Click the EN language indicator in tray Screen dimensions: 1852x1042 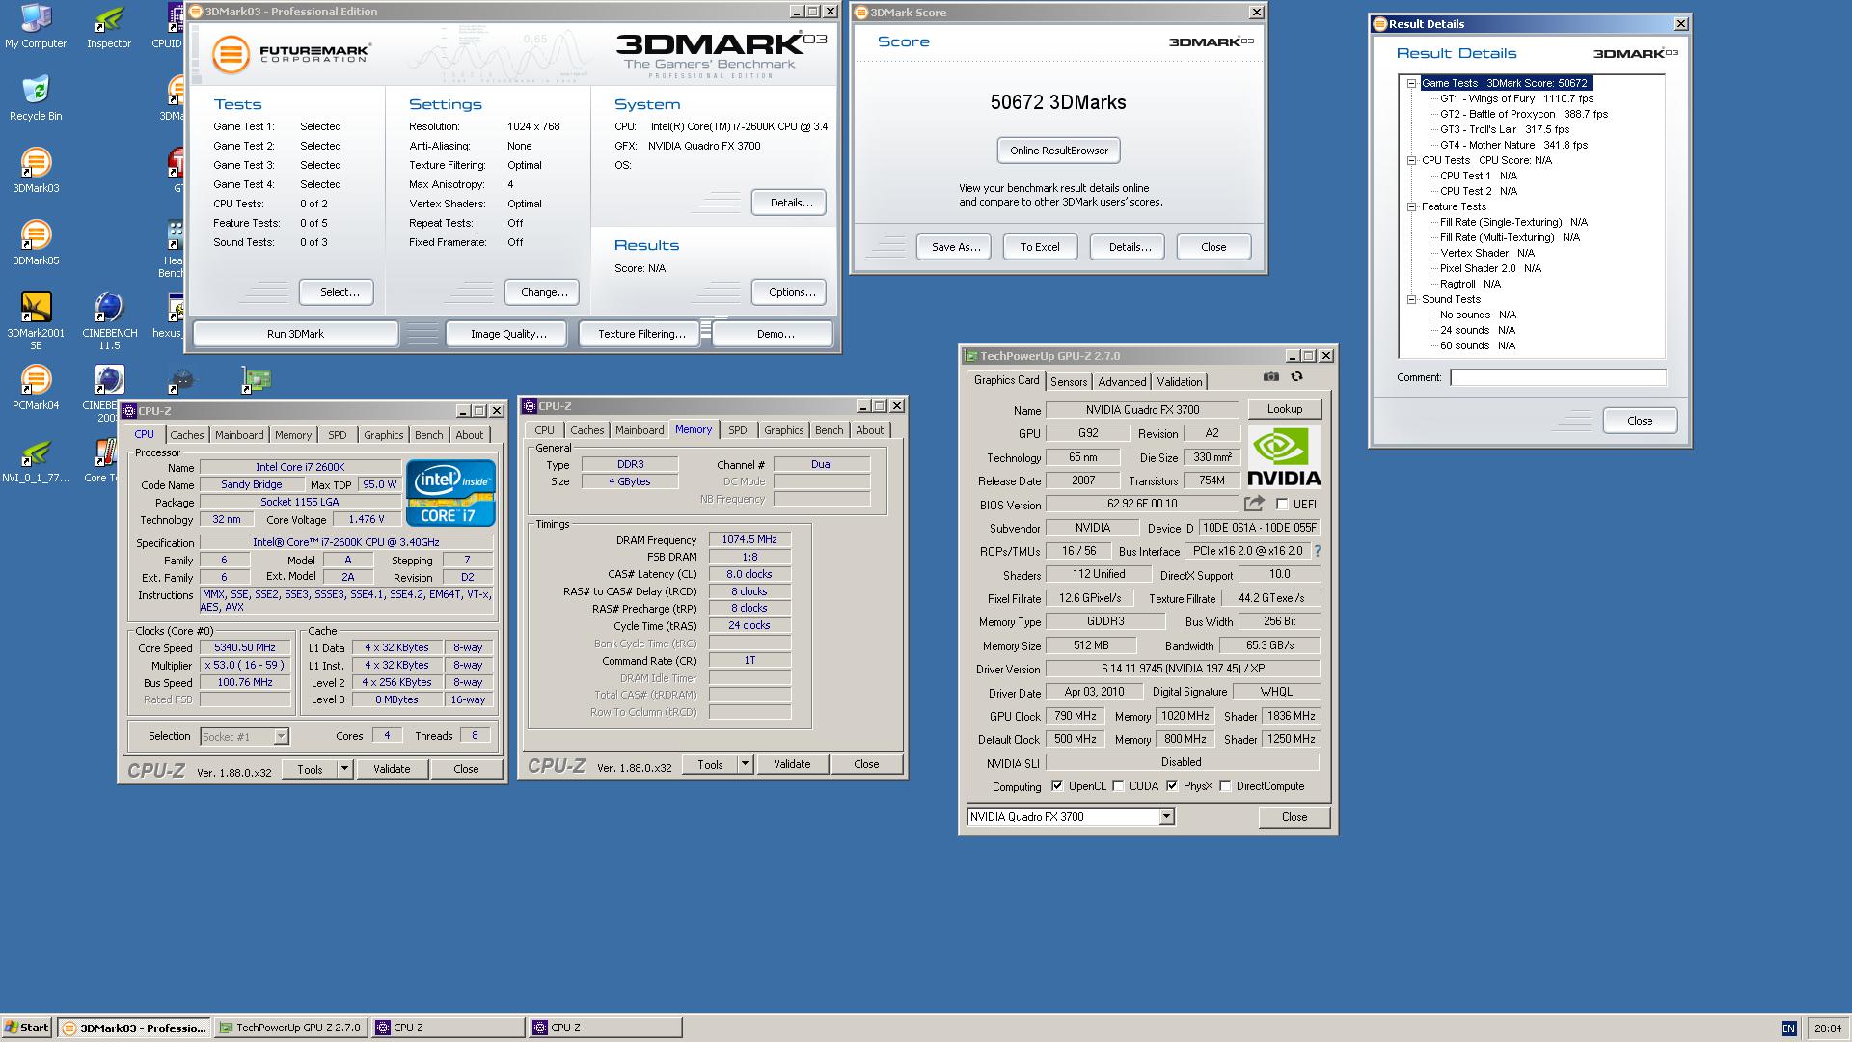tap(1788, 1028)
